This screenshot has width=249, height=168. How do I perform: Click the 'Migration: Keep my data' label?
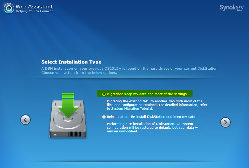pos(147,94)
